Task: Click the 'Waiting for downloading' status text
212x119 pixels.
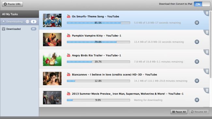Action: click(x=148, y=100)
